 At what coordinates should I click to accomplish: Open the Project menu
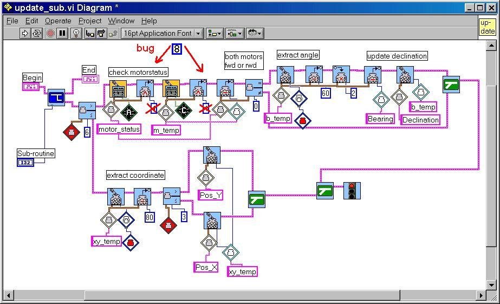pyautogui.click(x=90, y=21)
